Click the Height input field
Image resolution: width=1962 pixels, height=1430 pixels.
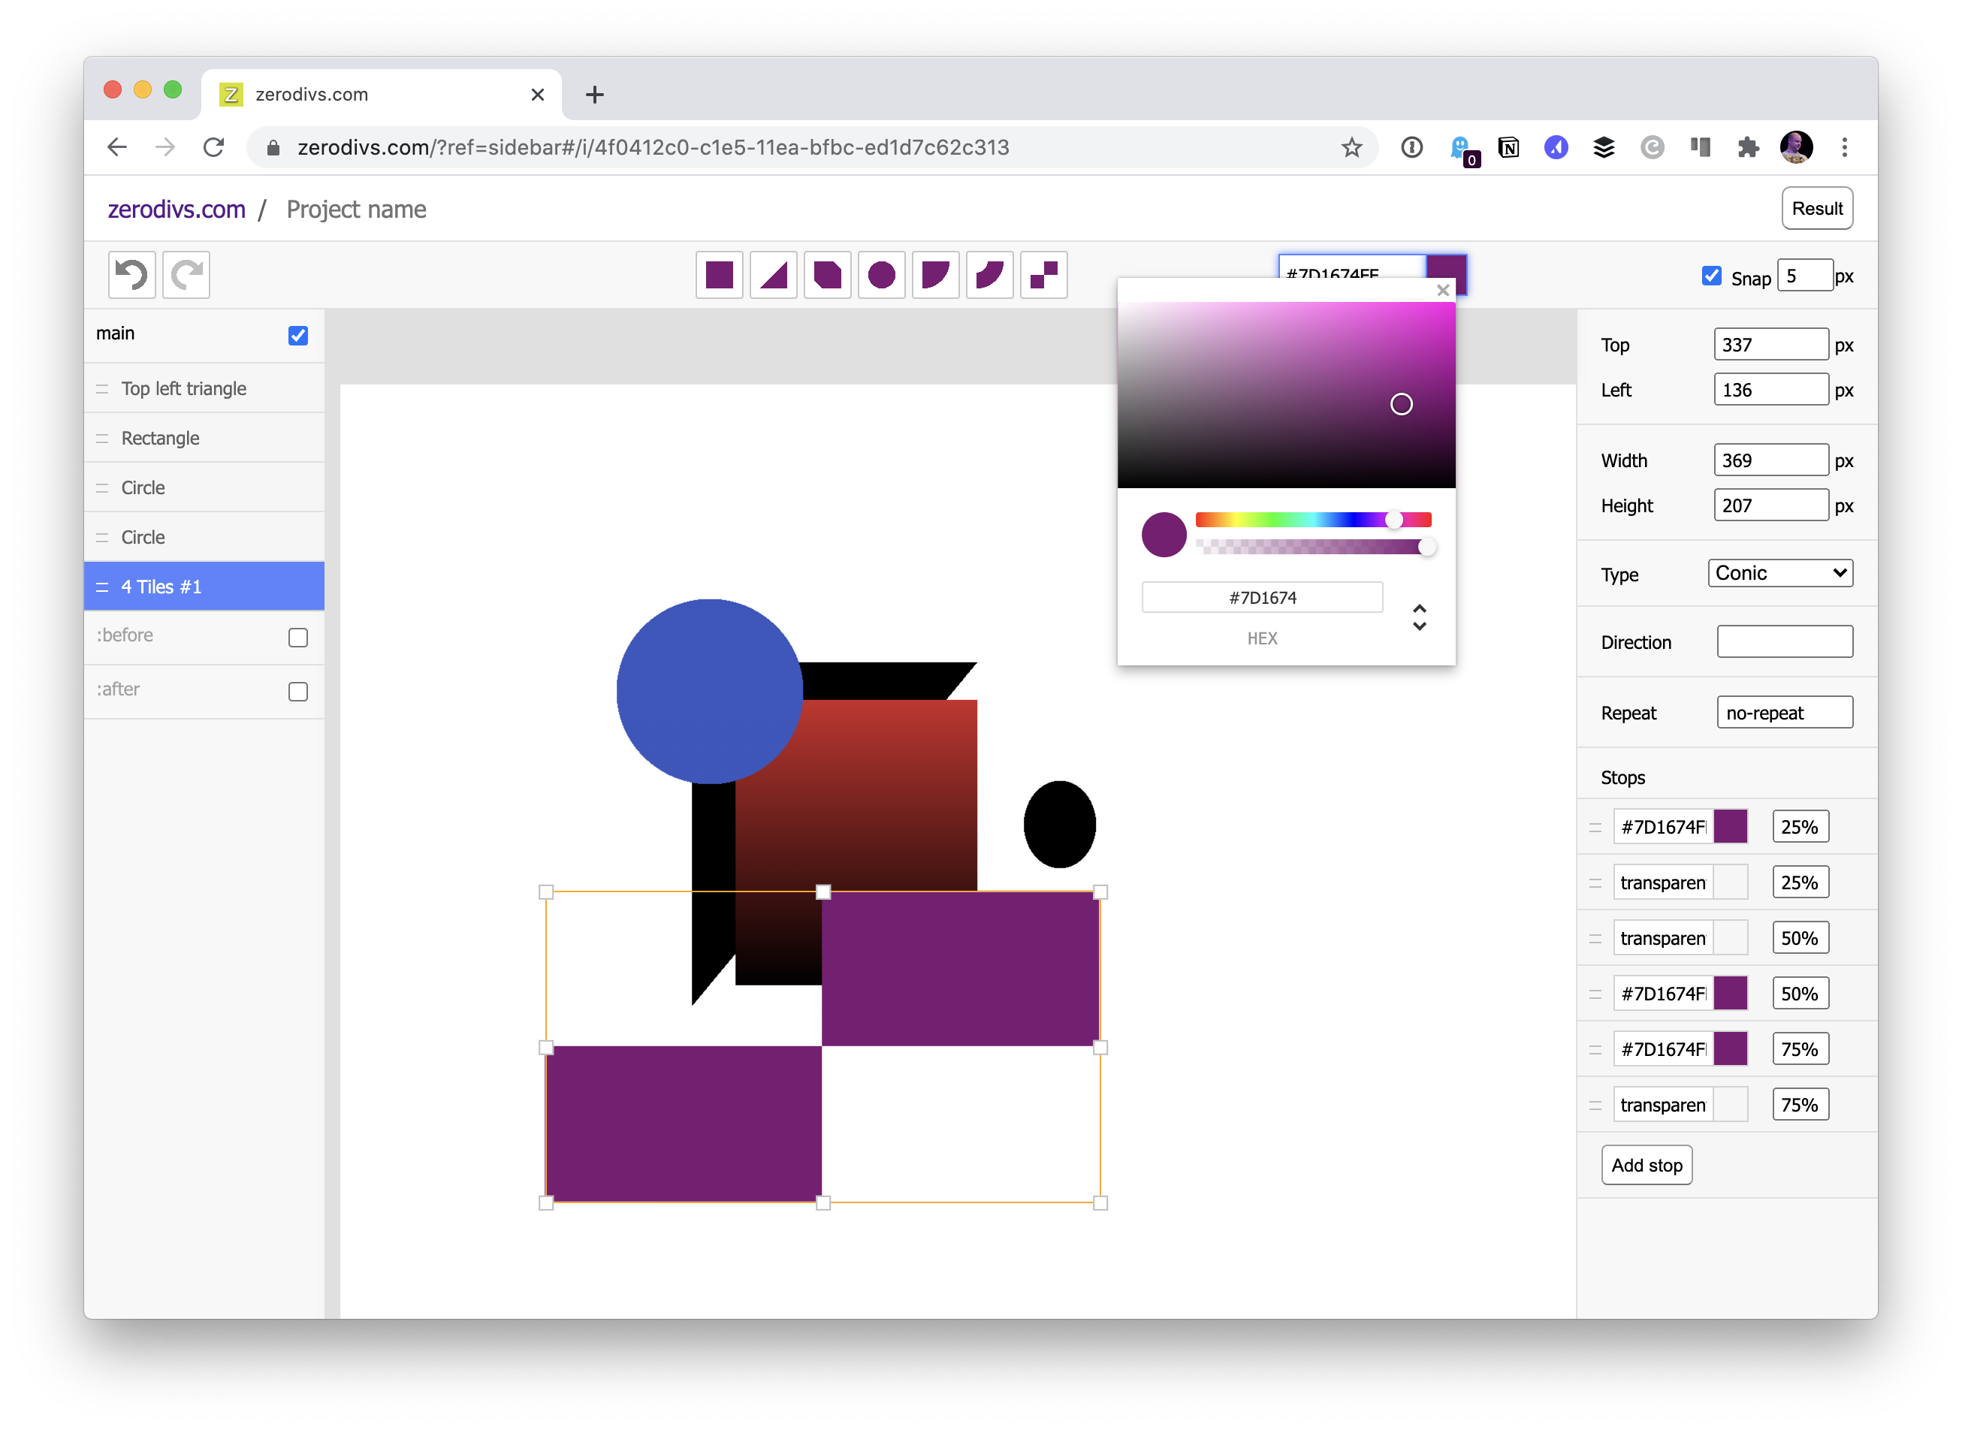1770,505
